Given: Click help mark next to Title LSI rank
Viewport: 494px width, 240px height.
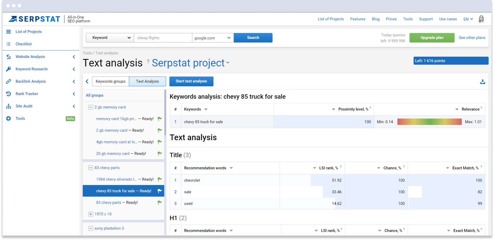Looking at the screenshot, I should coord(341,167).
